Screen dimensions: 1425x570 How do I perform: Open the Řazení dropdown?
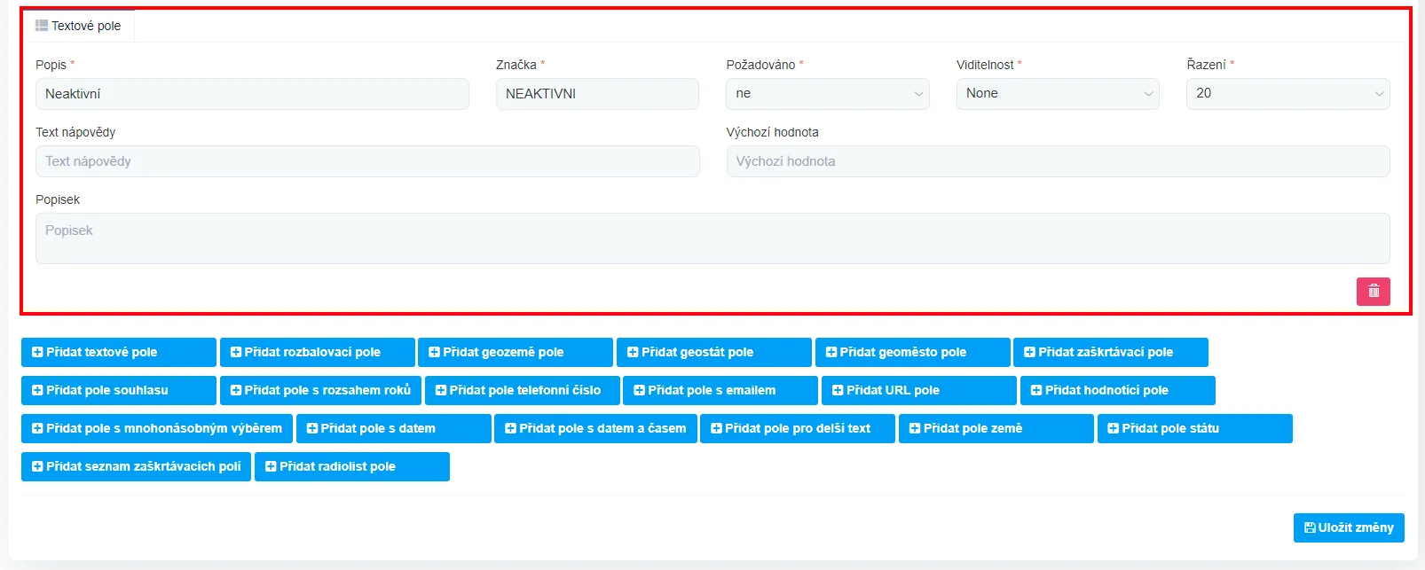pyautogui.click(x=1287, y=94)
